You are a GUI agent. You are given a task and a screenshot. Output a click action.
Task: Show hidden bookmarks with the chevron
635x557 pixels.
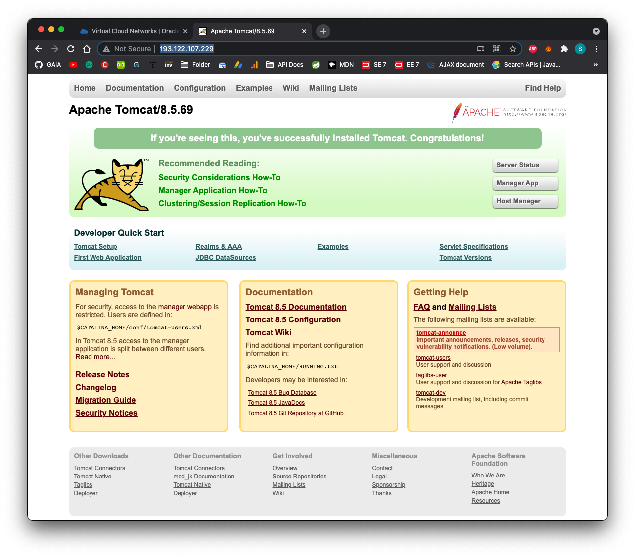tap(596, 65)
